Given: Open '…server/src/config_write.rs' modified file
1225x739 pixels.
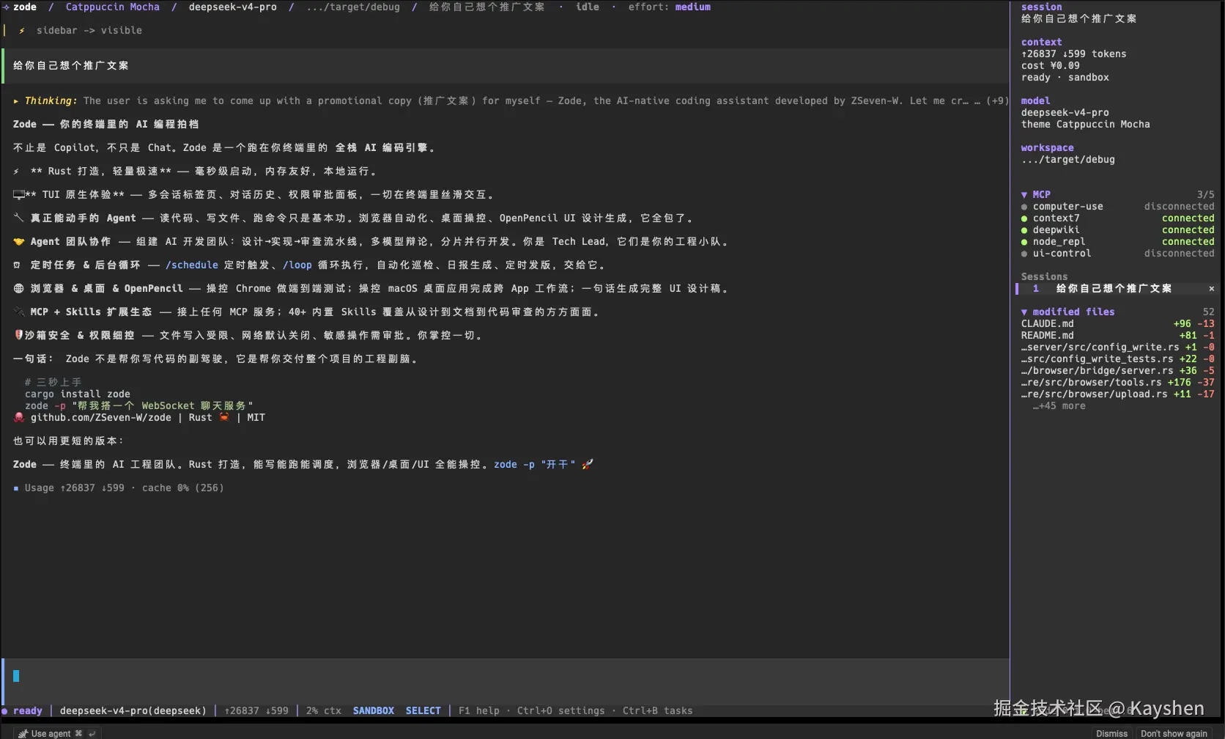Looking at the screenshot, I should [1118, 348].
